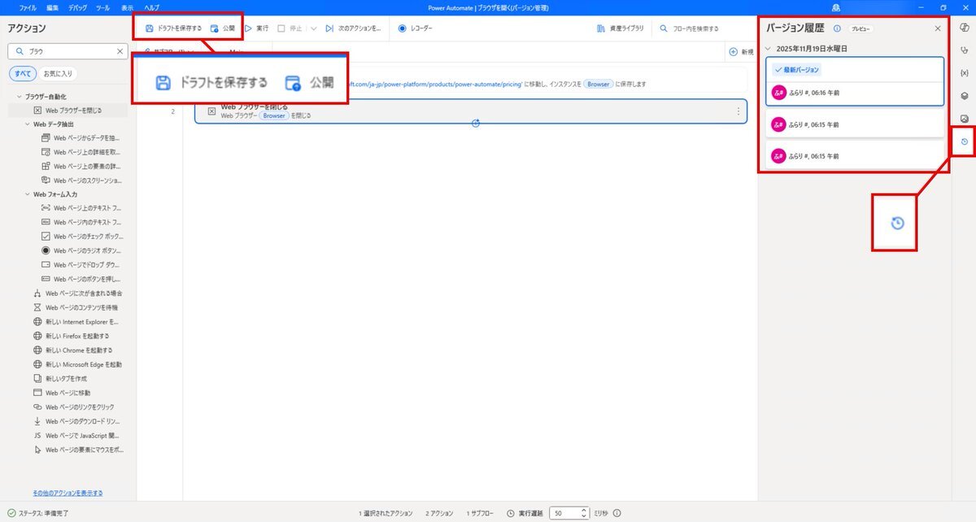Open the デバッグ menu
The width and height of the screenshot is (976, 522).
(x=78, y=7)
